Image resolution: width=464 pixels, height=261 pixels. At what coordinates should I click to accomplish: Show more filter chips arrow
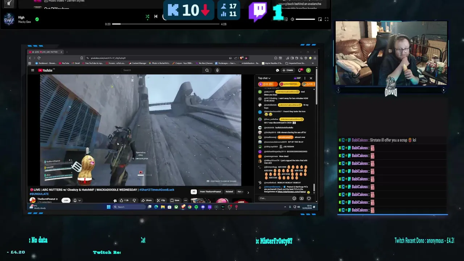[x=248, y=192]
